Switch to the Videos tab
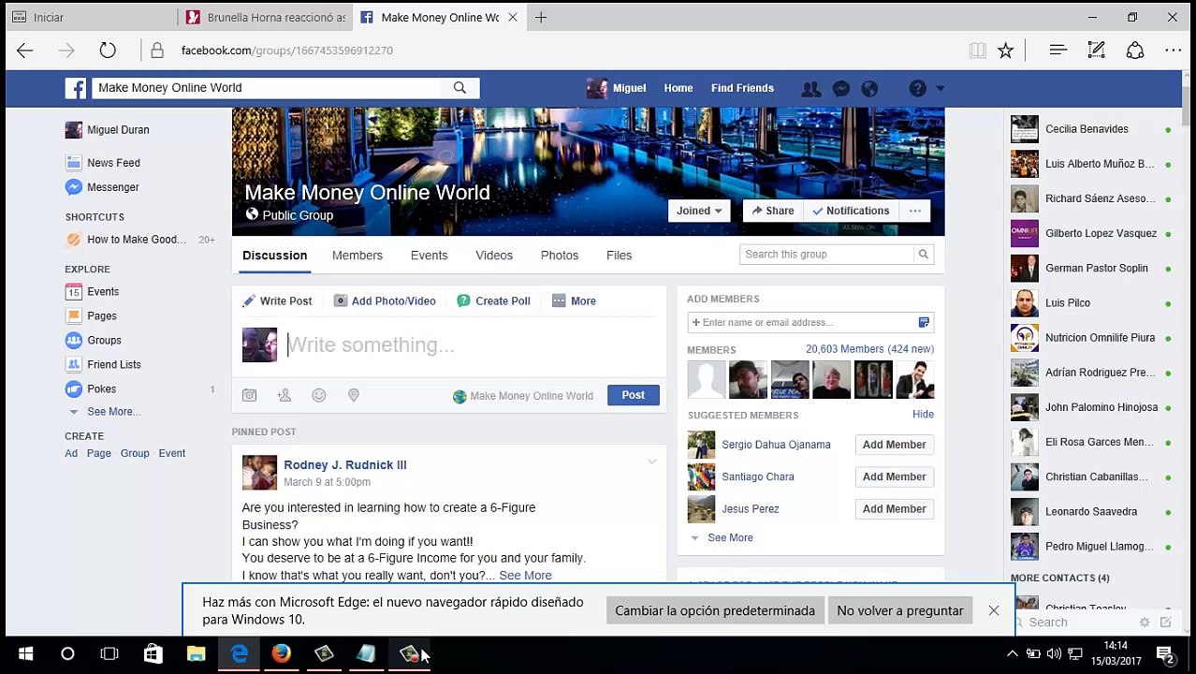This screenshot has width=1196, height=674. pos(494,256)
